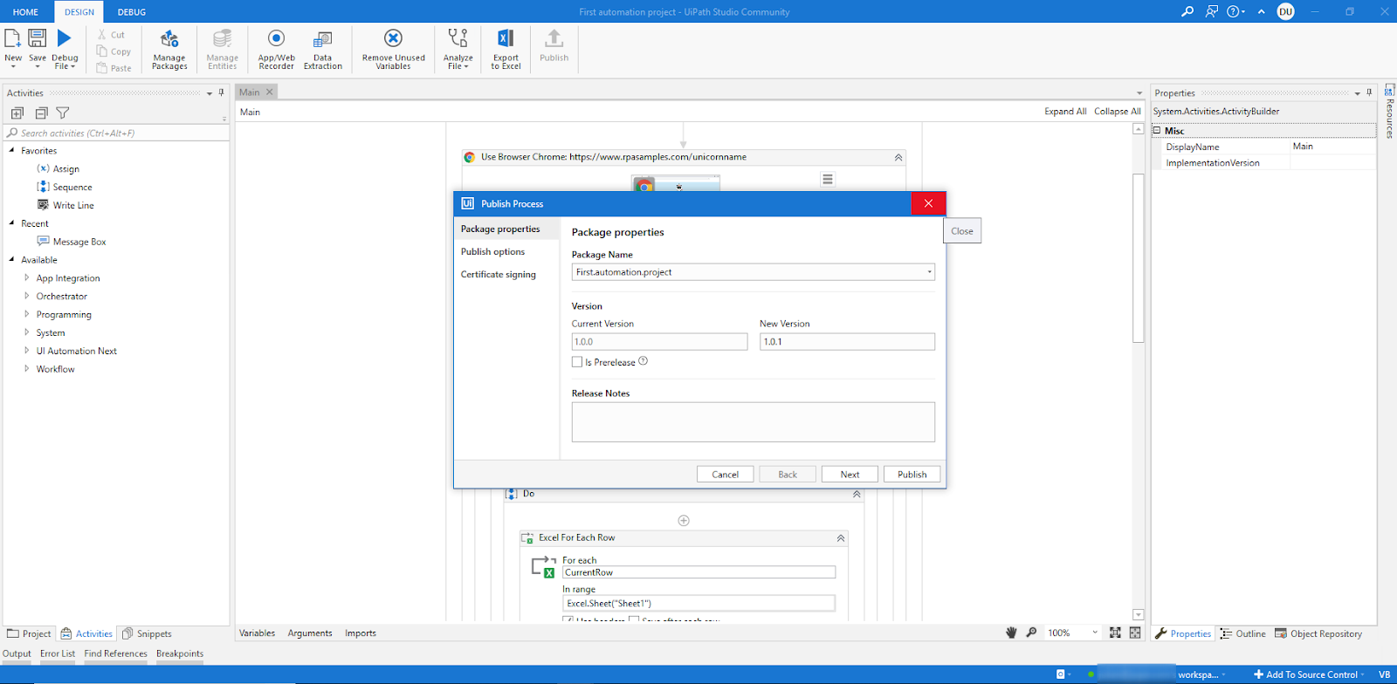Toggle Is Prerelease checkbox
The image size is (1397, 684).
(x=577, y=362)
